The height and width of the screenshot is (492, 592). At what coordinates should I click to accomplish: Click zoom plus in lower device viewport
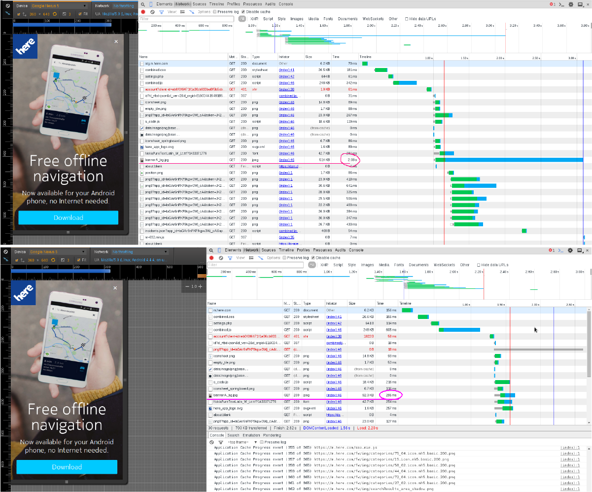(200, 286)
